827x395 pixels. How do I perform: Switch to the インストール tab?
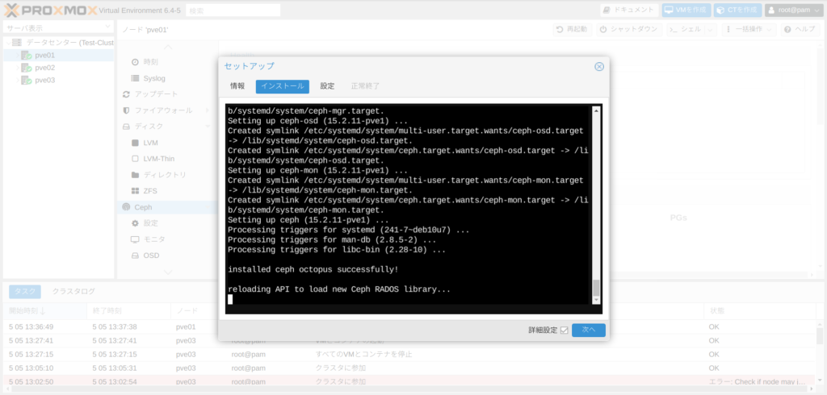pyautogui.click(x=283, y=85)
